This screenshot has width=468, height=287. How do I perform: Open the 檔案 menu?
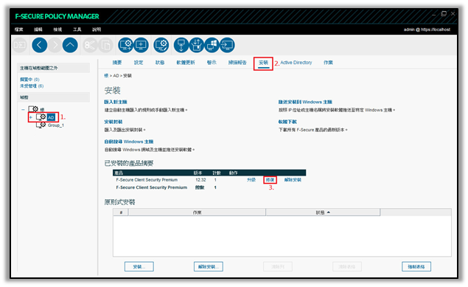coord(19,30)
